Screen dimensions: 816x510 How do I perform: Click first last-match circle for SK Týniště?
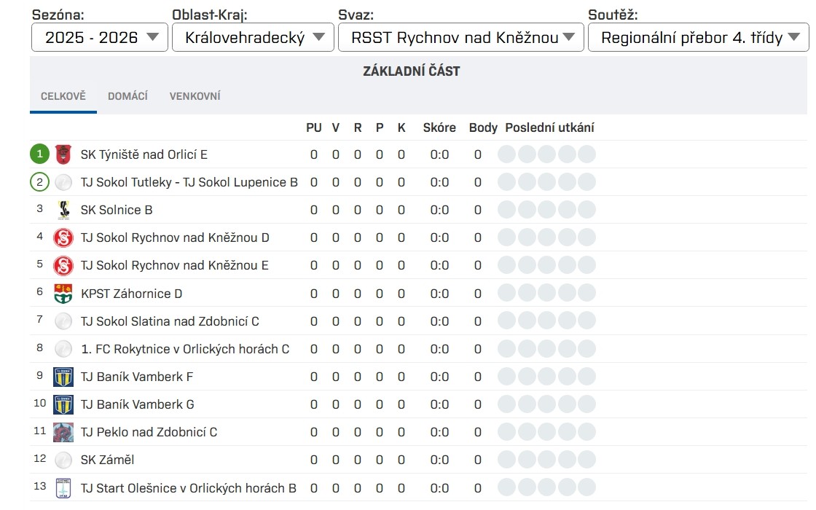click(x=507, y=154)
